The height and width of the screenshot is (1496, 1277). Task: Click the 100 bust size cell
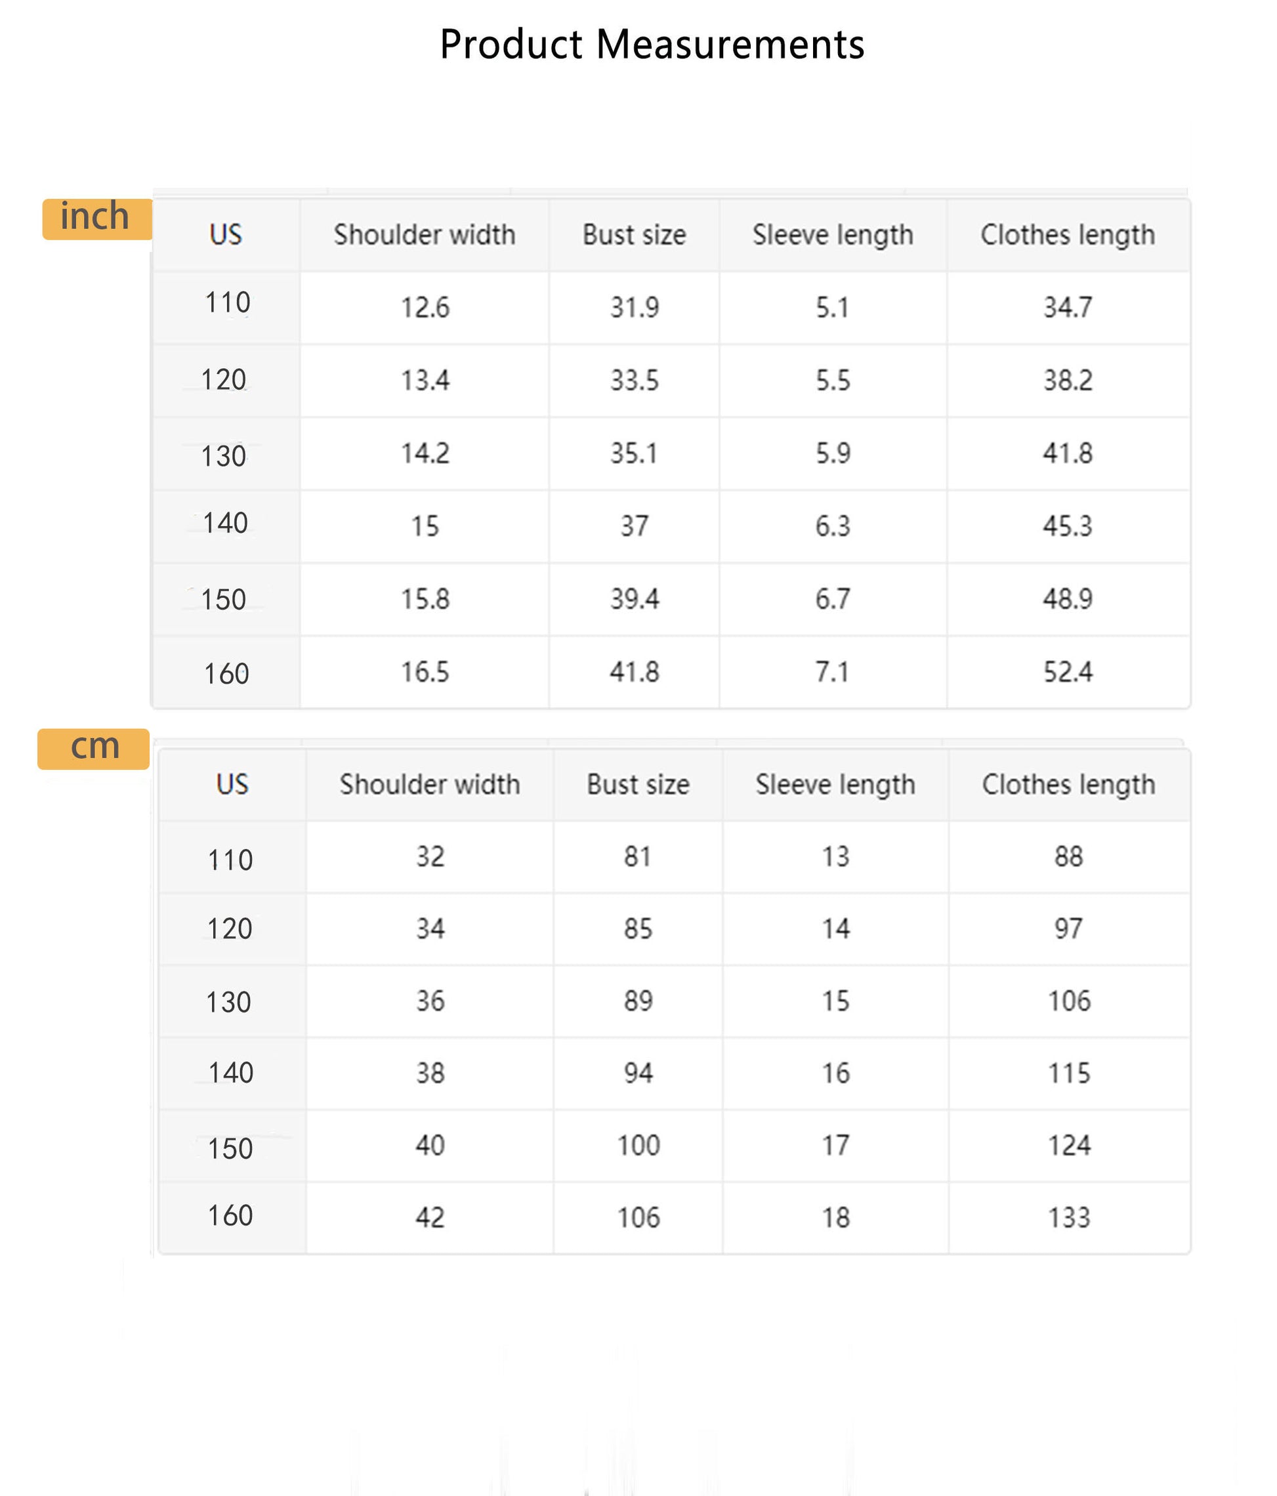coord(638,1145)
